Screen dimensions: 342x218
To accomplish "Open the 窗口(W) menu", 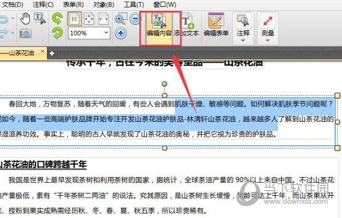I will [165, 4].
